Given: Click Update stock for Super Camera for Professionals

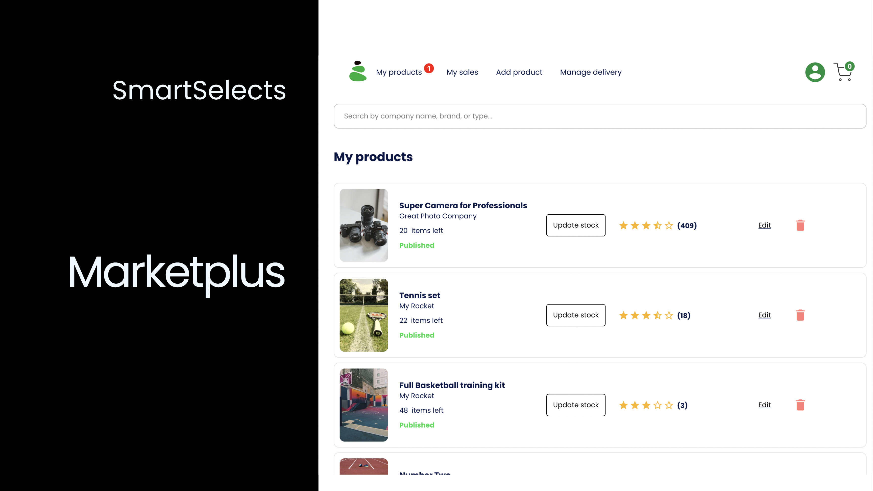Looking at the screenshot, I should coord(575,225).
